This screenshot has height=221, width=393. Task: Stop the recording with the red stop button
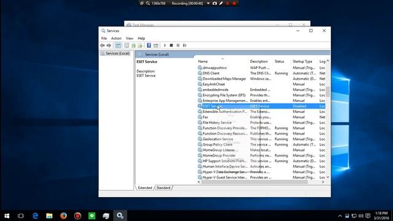[234, 3]
